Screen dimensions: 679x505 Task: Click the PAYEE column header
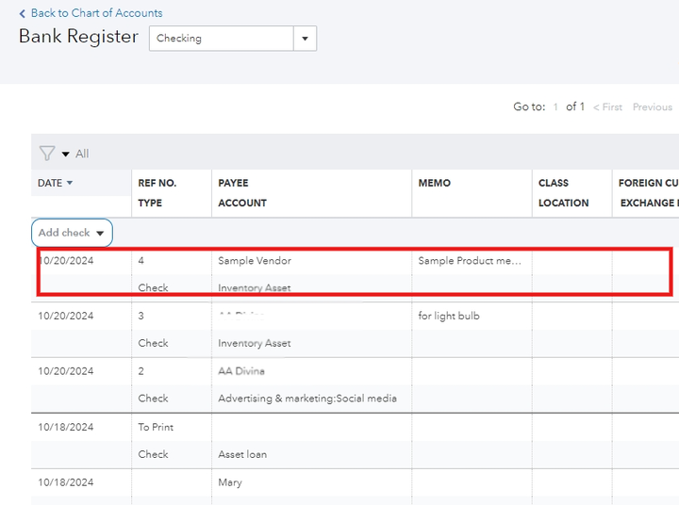point(233,183)
